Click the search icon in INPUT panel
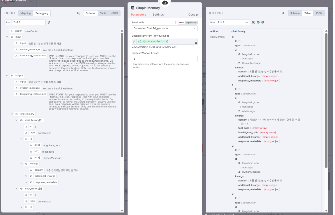Screen dimensions: 335x215 coord(78,13)
